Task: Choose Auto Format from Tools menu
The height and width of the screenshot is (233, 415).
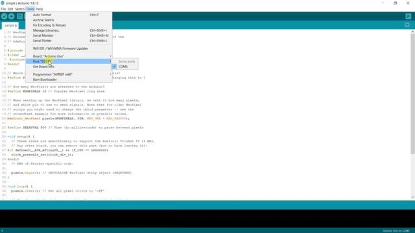Action: 69,15
